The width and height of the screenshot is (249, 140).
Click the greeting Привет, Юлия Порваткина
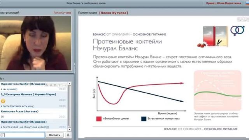pos(223,3)
